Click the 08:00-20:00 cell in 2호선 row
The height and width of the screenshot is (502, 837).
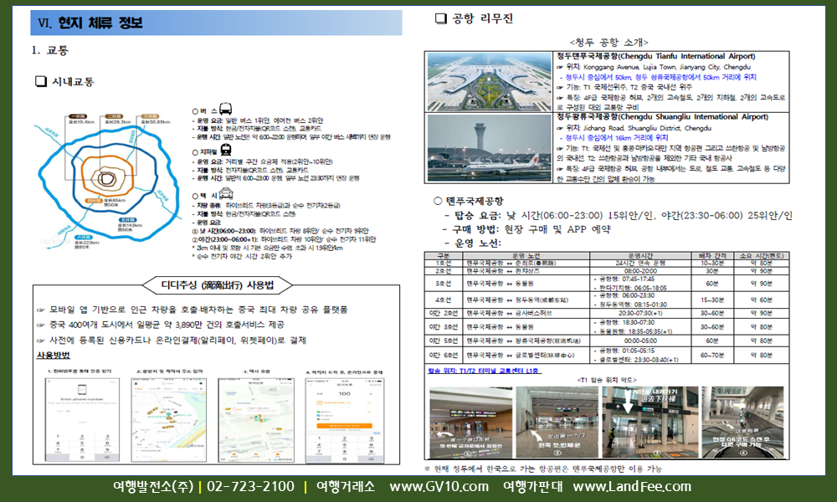tap(640, 271)
